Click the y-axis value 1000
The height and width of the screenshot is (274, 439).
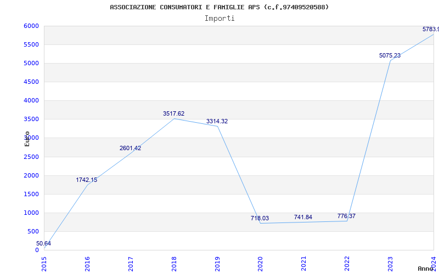pyautogui.click(x=31, y=213)
